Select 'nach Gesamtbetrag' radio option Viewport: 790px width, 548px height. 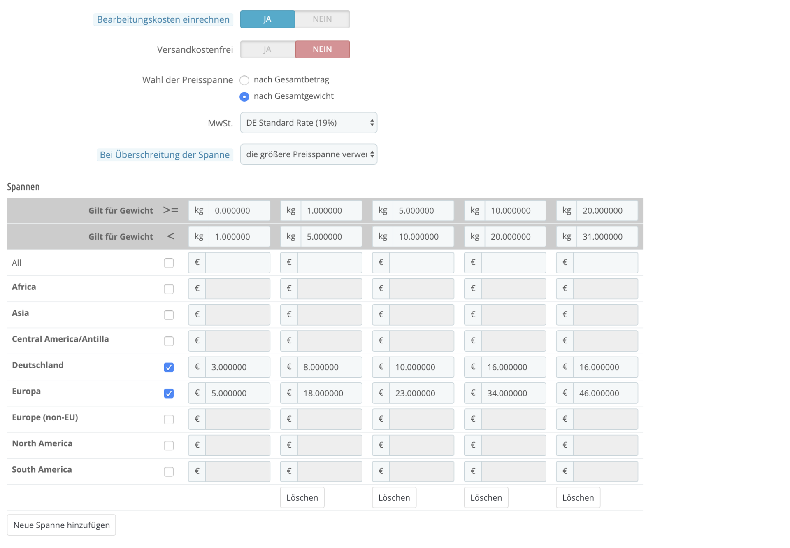point(244,80)
